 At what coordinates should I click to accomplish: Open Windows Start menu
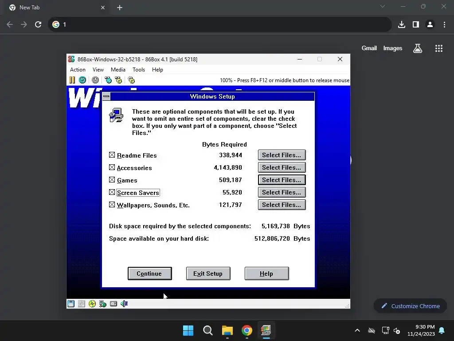click(x=188, y=330)
